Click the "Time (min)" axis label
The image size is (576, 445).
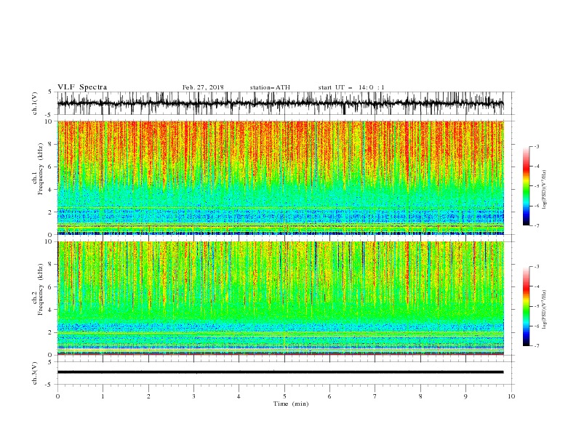[x=291, y=404]
